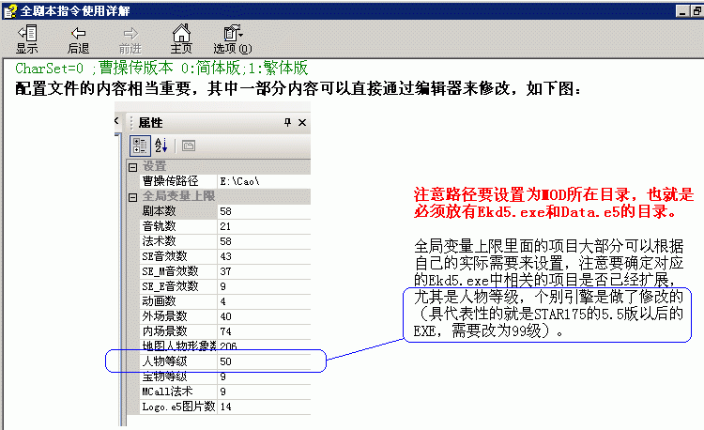Close the 属性 panel with its X
Screen dimensions: 704x430
302,123
